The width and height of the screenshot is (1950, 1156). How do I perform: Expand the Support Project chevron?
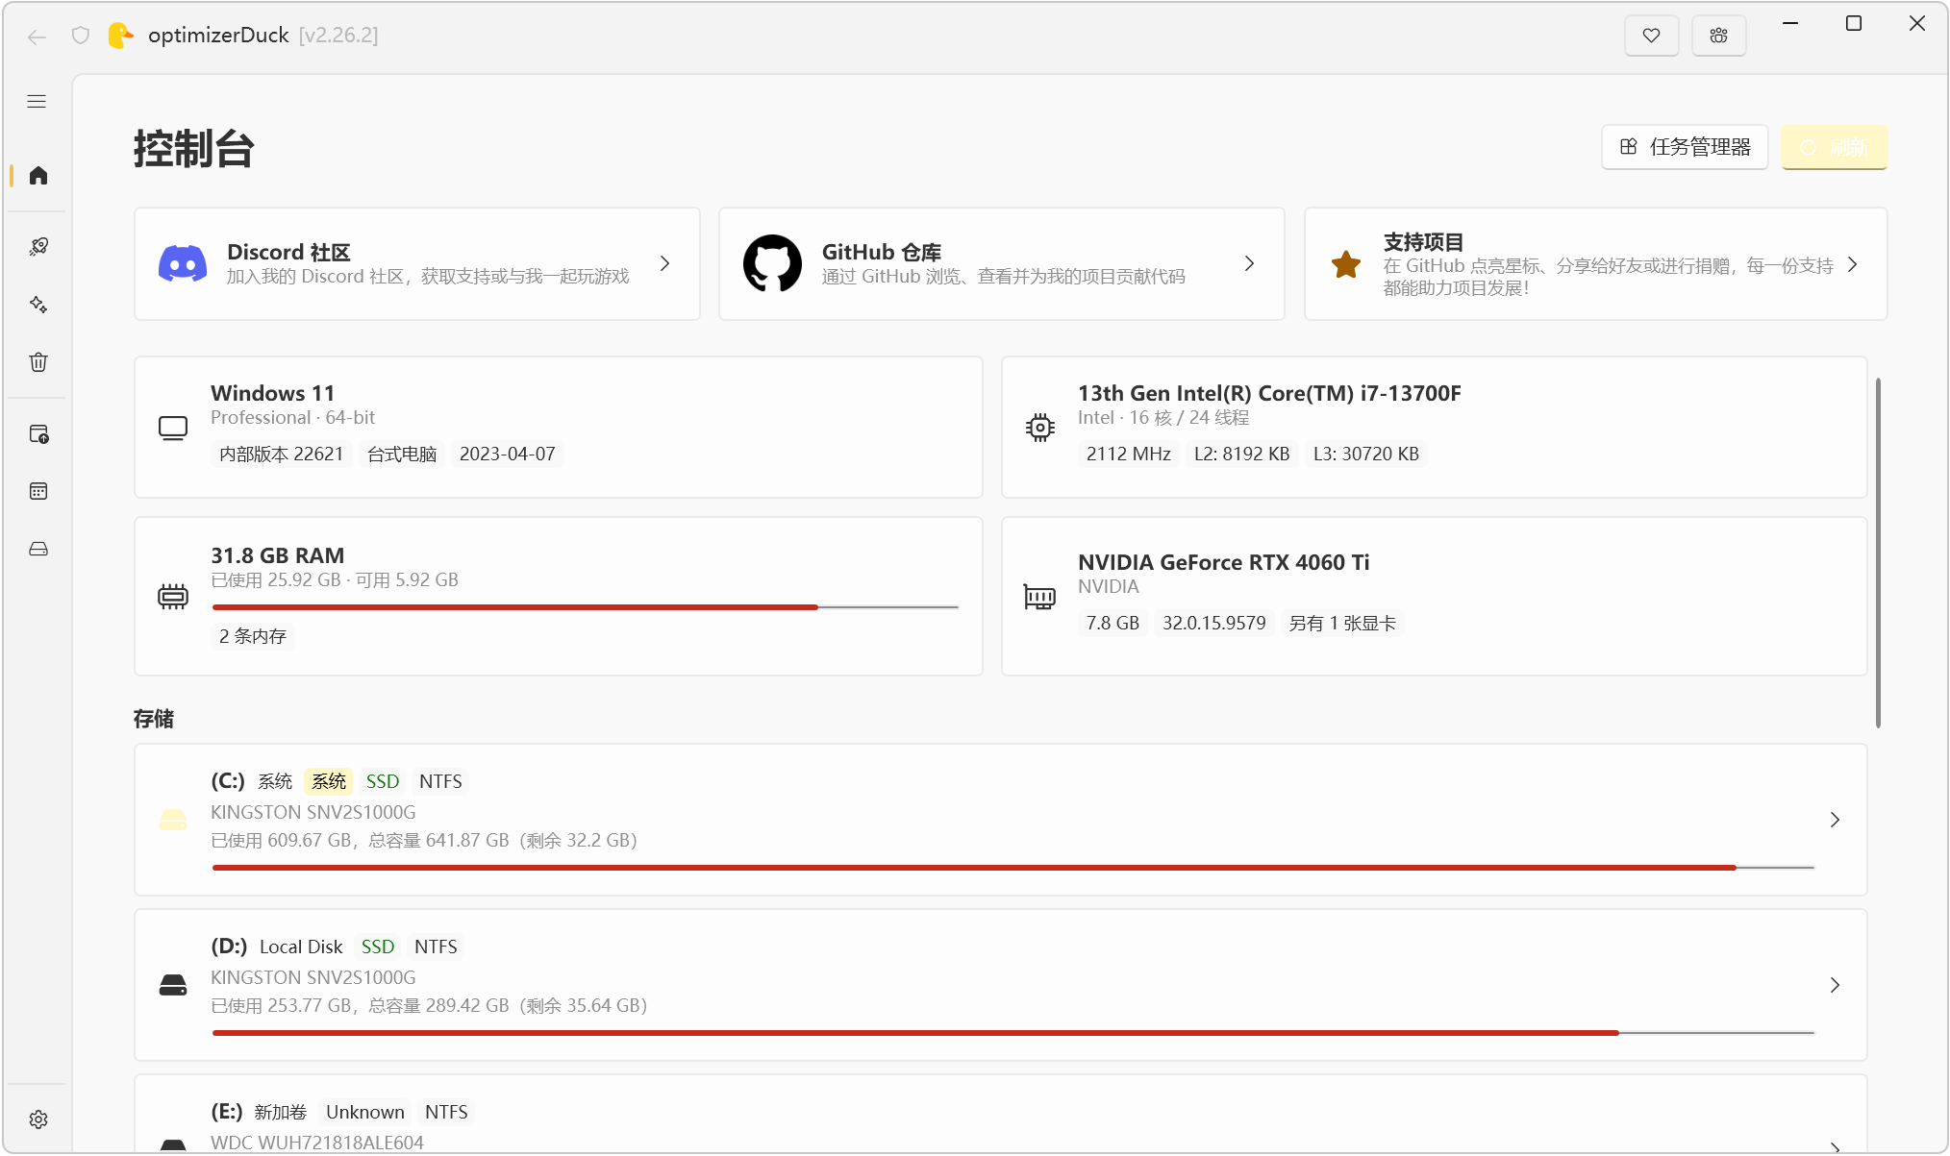1853,264
